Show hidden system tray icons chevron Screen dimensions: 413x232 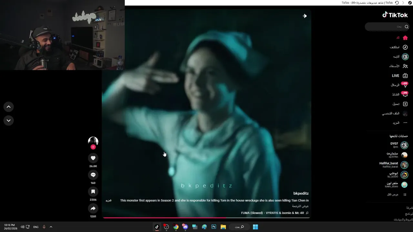tap(51, 227)
